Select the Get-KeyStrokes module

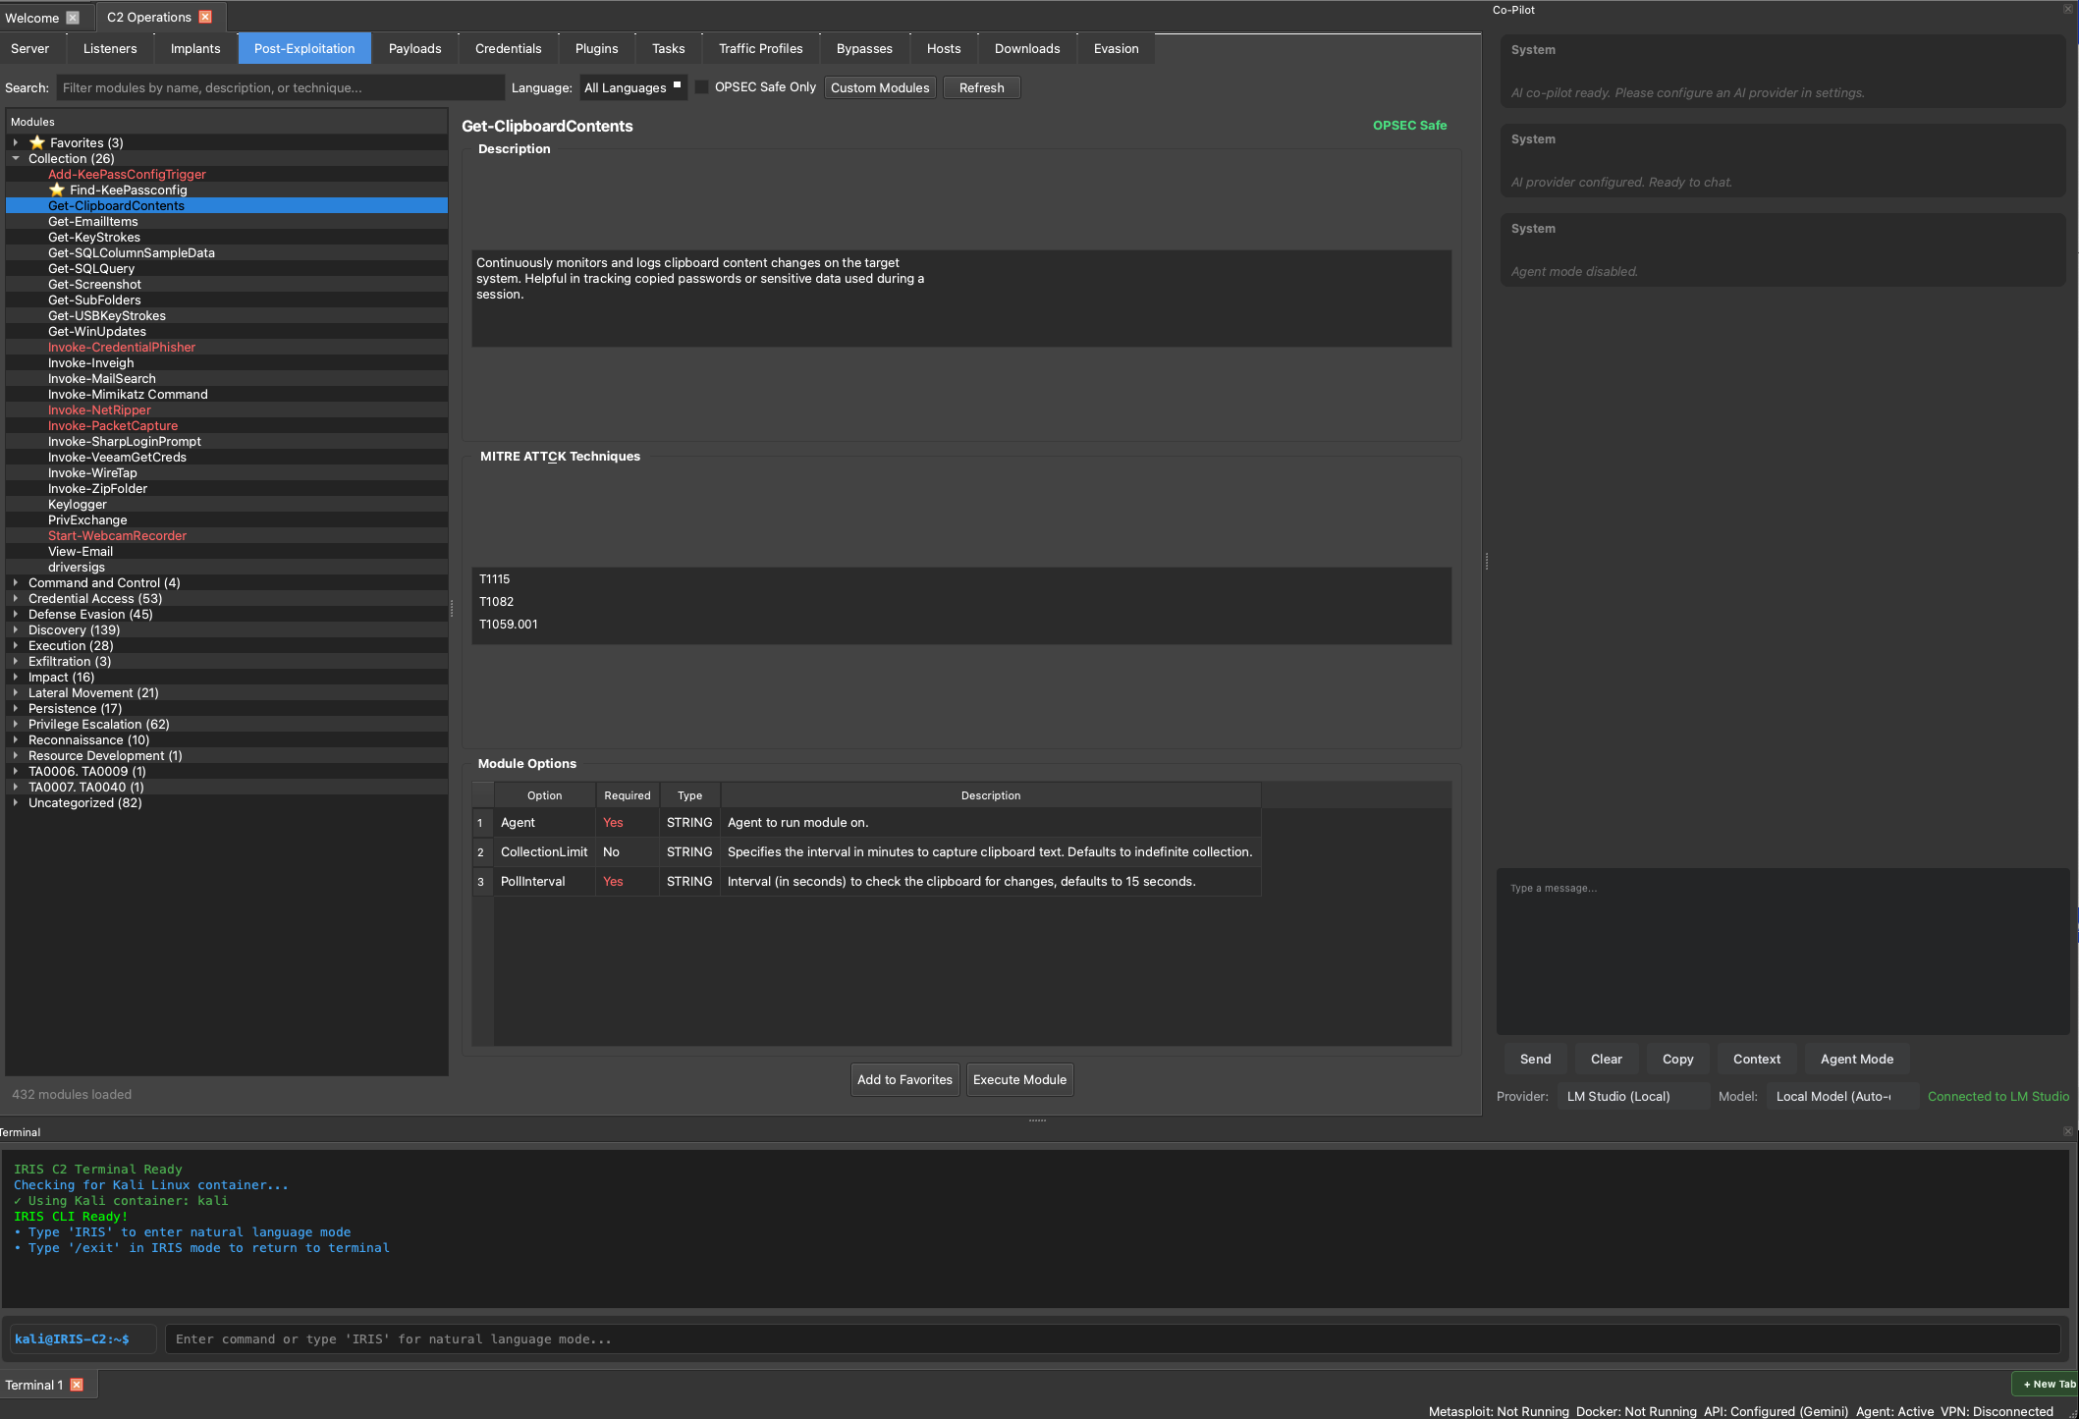tap(94, 237)
